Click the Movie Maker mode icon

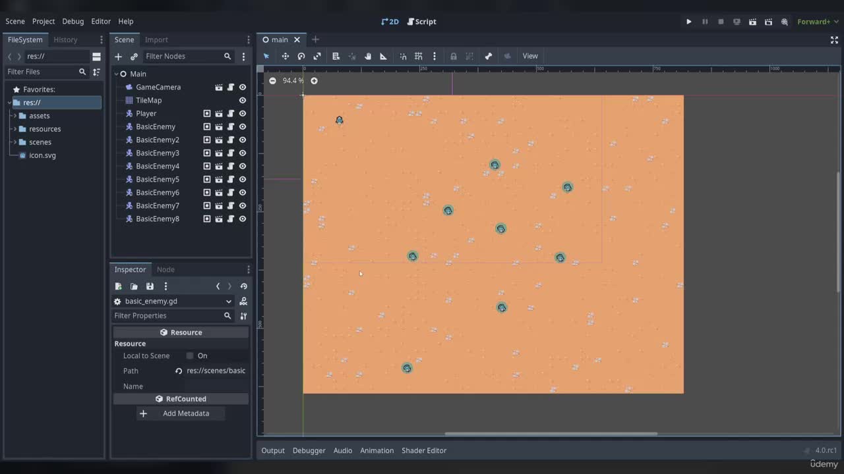coord(785,22)
